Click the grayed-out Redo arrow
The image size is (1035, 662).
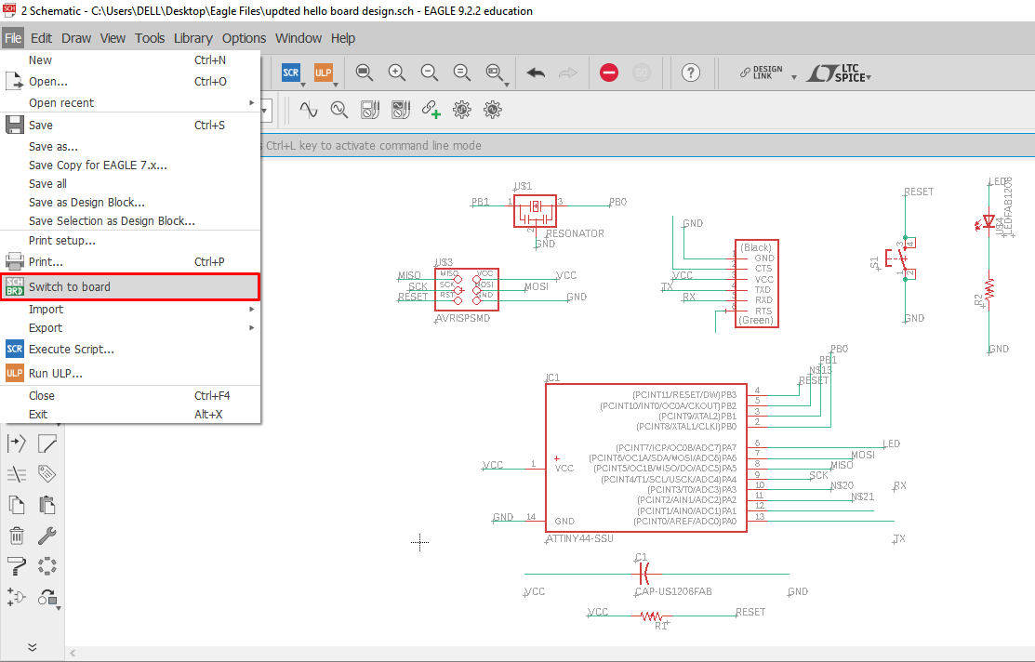567,73
